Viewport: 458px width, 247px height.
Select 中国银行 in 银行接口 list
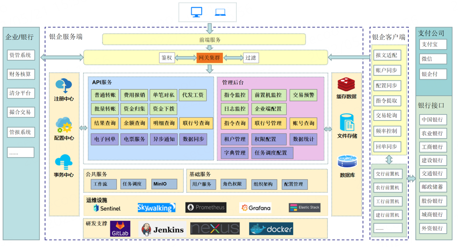(x=433, y=119)
